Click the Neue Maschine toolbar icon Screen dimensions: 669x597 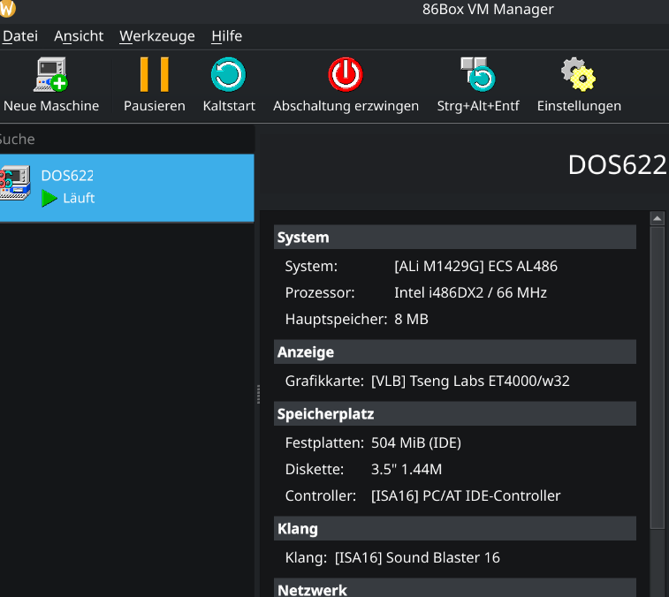click(50, 74)
